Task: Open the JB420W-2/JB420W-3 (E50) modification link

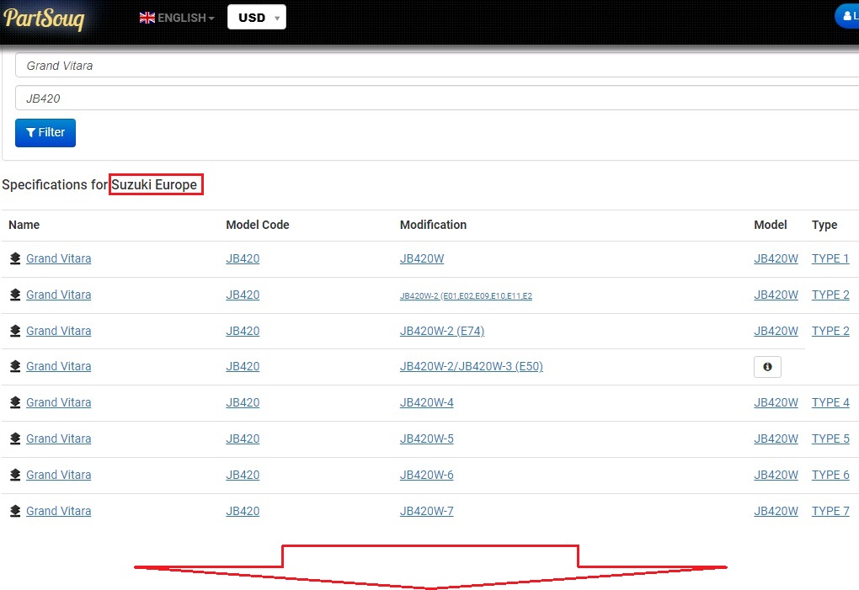Action: click(471, 366)
